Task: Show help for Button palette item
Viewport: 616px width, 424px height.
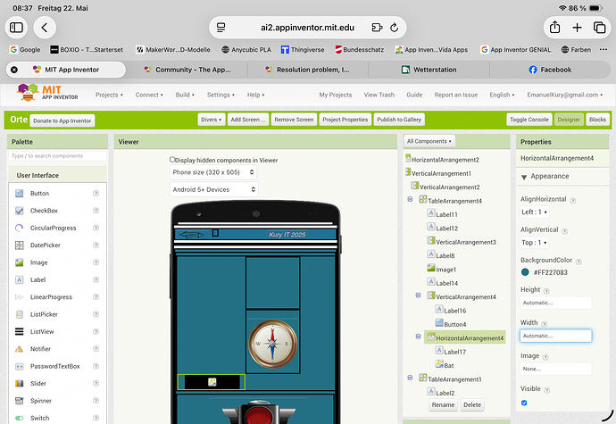Action: 96,193
